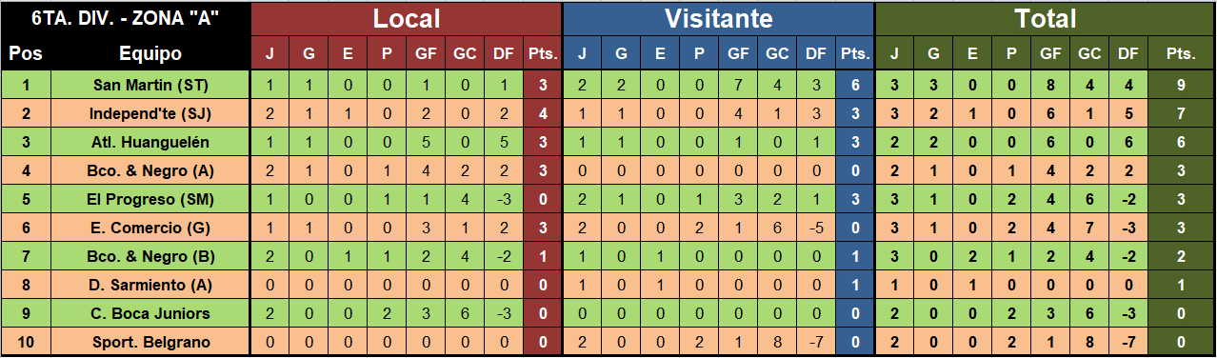The width and height of the screenshot is (1217, 358).
Task: Select the E. Comercio (G) team cell
Action: click(150, 228)
